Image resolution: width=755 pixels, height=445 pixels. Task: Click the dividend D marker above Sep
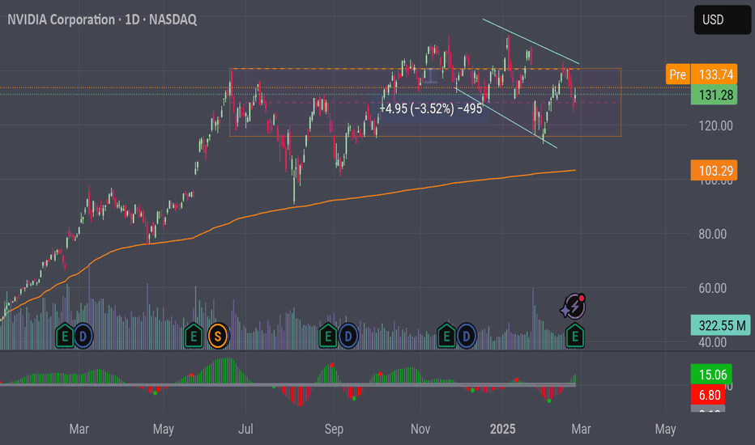click(x=348, y=337)
